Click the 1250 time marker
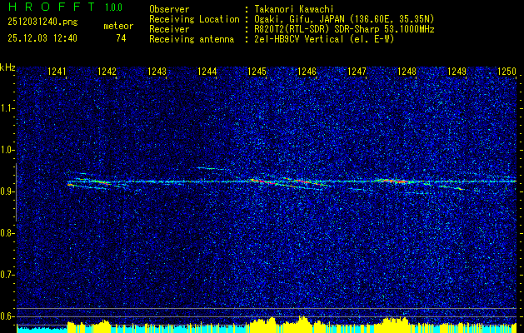The width and height of the screenshot is (524, 333). click(x=507, y=71)
